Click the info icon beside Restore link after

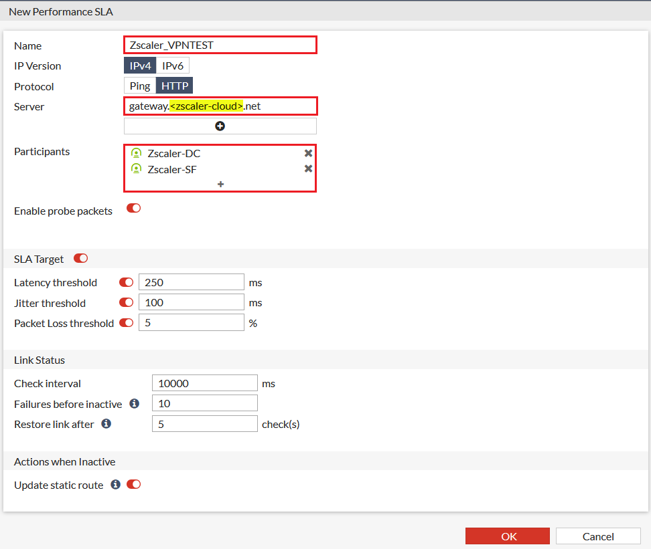pyautogui.click(x=106, y=423)
